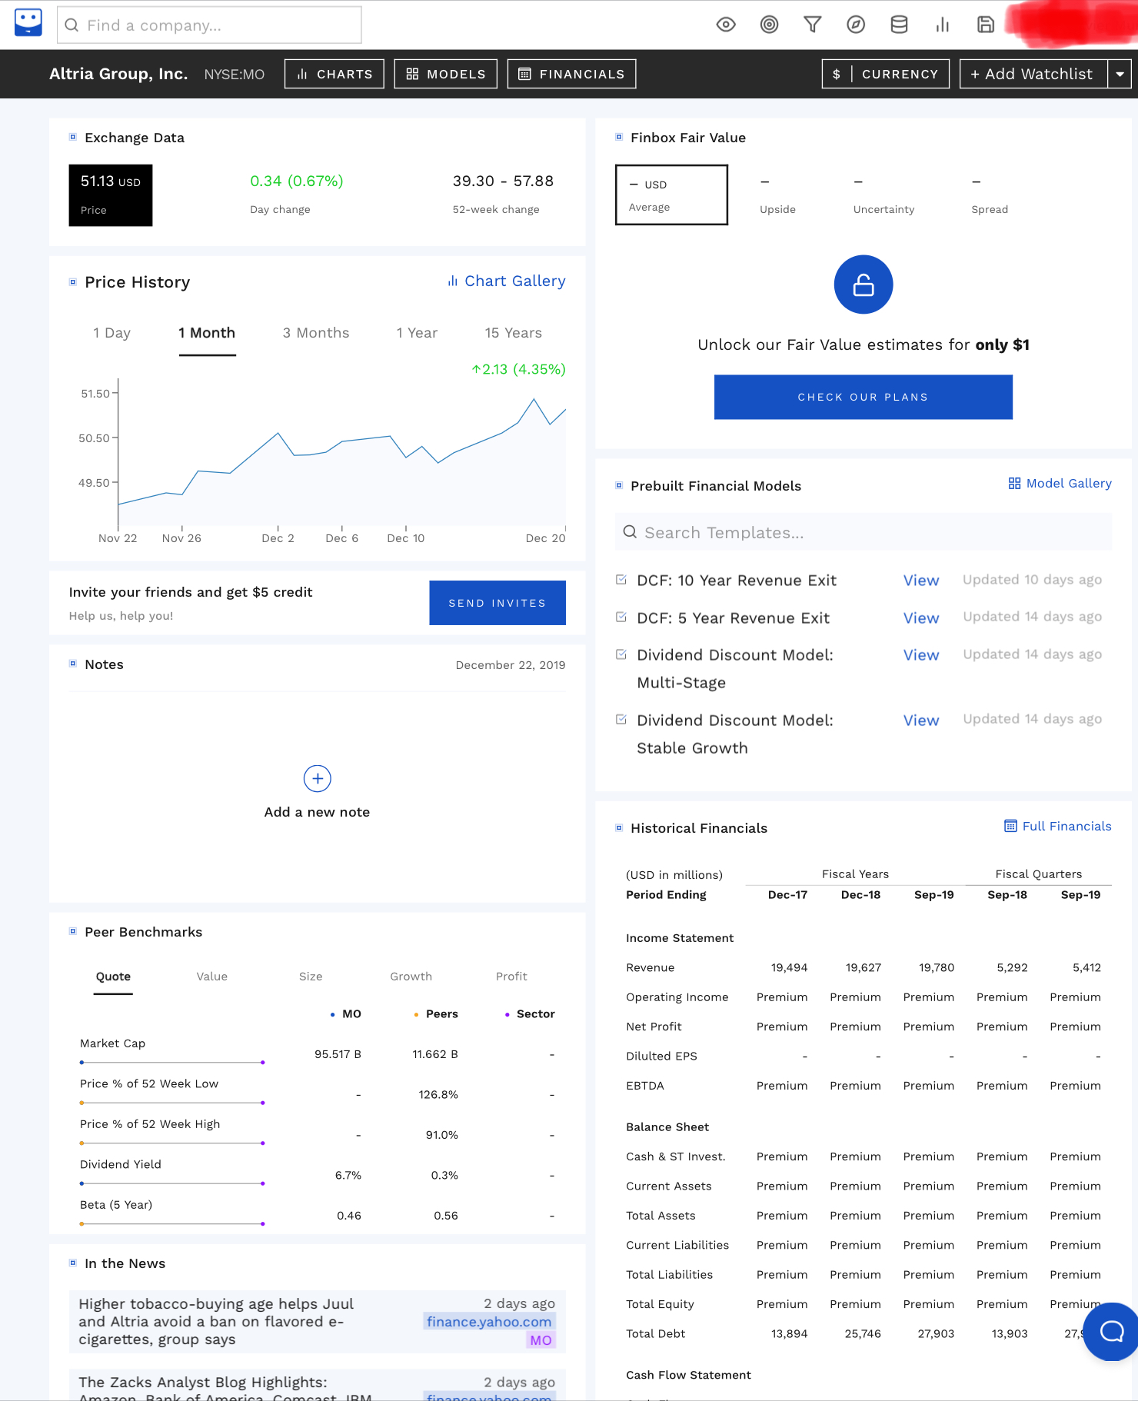This screenshot has height=1401, width=1138.
Task: Click the Dividend Yield range slider
Action: (x=172, y=1183)
